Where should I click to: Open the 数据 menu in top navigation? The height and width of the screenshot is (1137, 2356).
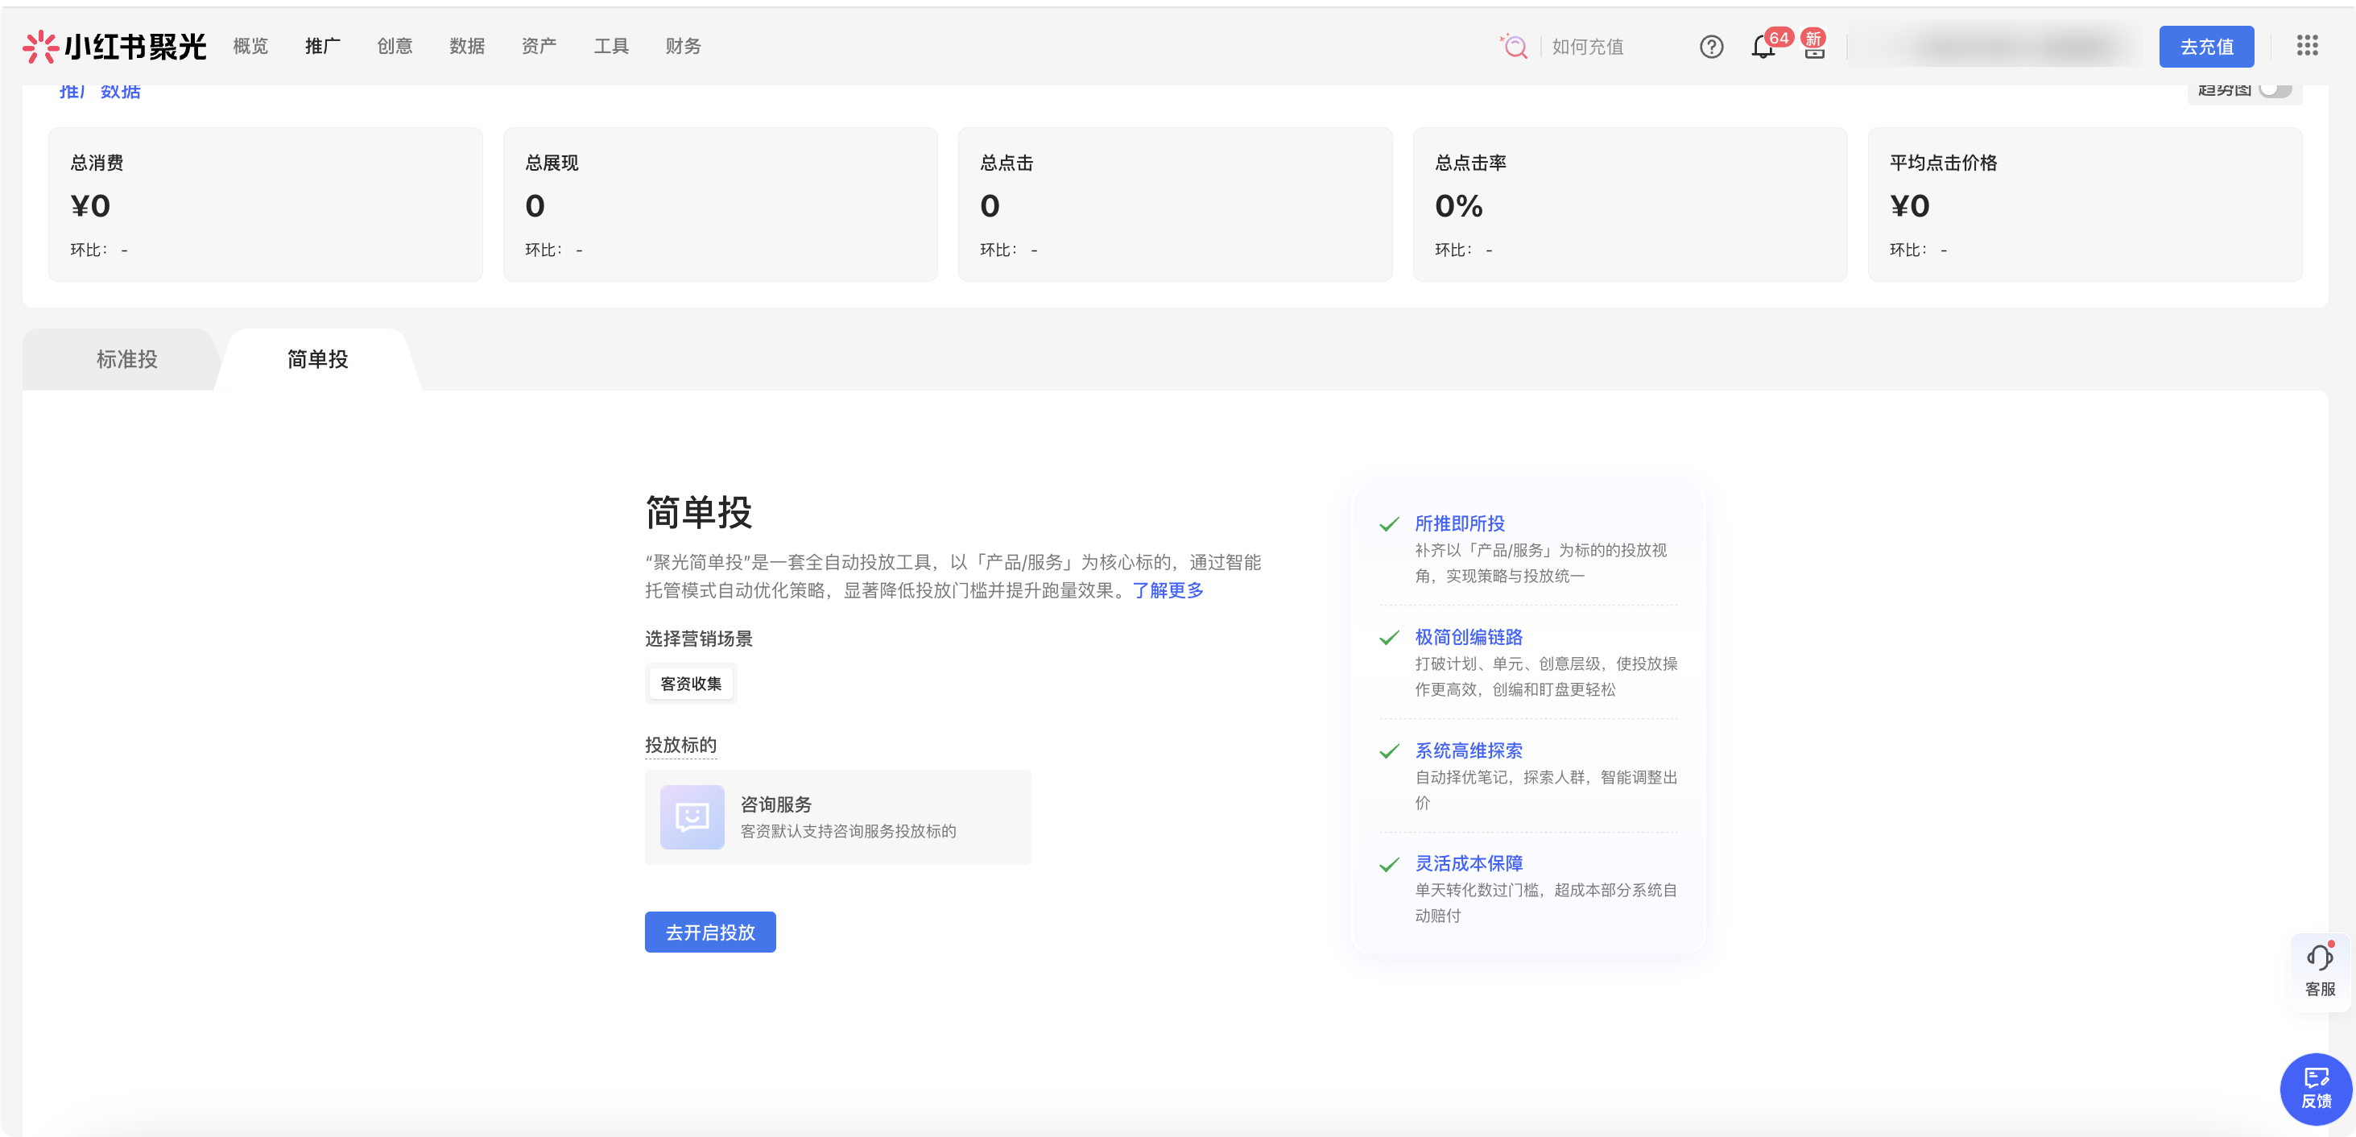466,46
